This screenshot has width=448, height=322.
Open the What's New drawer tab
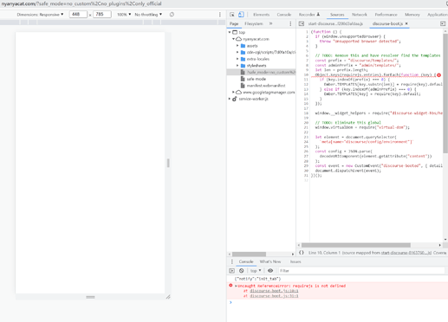pos(270,261)
